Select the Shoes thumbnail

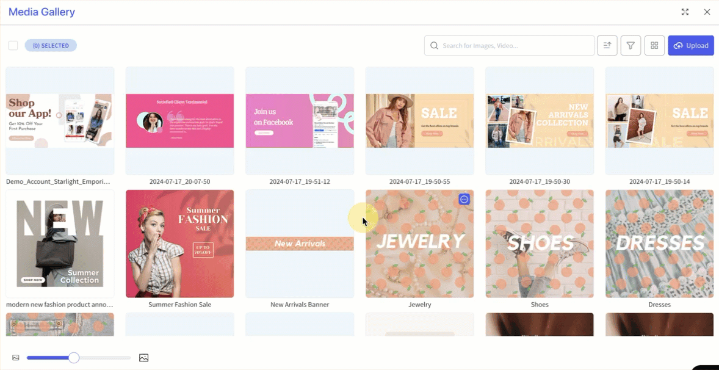pos(540,244)
